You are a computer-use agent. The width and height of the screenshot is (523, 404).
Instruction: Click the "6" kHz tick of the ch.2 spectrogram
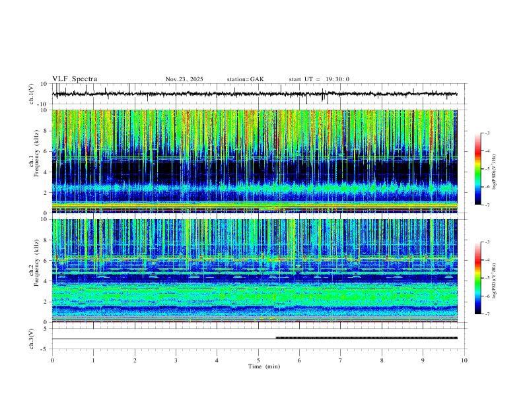(x=46, y=261)
